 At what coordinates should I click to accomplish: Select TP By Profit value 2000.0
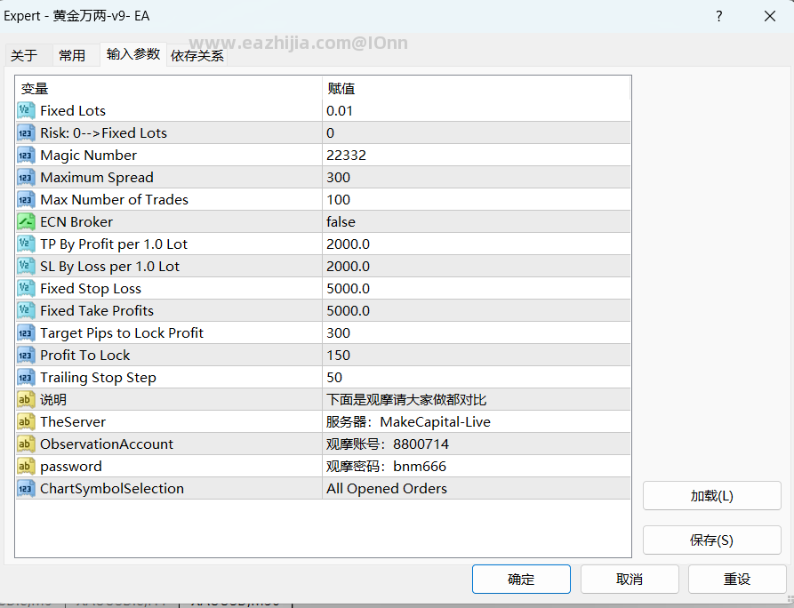(x=476, y=244)
